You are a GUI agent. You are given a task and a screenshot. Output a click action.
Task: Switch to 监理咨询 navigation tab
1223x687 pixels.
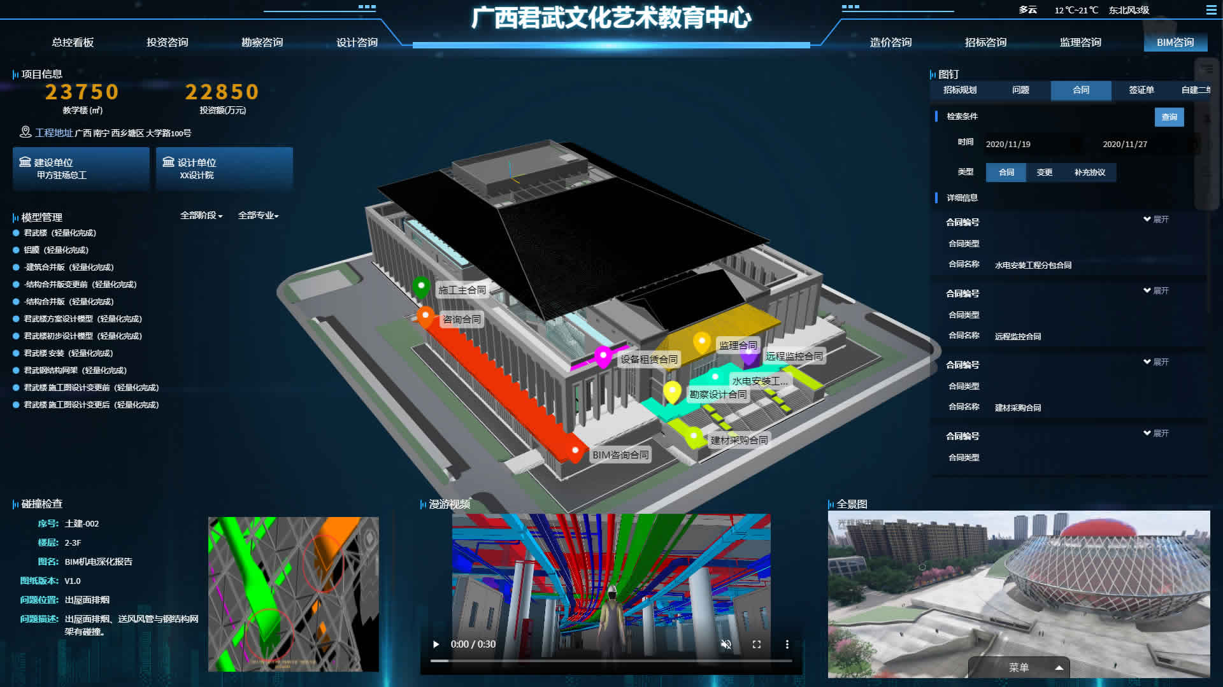click(x=1081, y=42)
